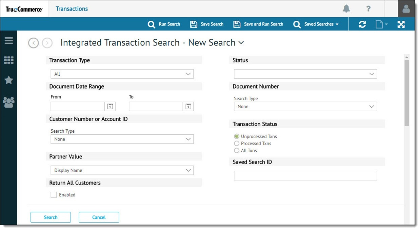Open favorites star icon in sidebar
This screenshot has width=418, height=228.
click(8, 80)
